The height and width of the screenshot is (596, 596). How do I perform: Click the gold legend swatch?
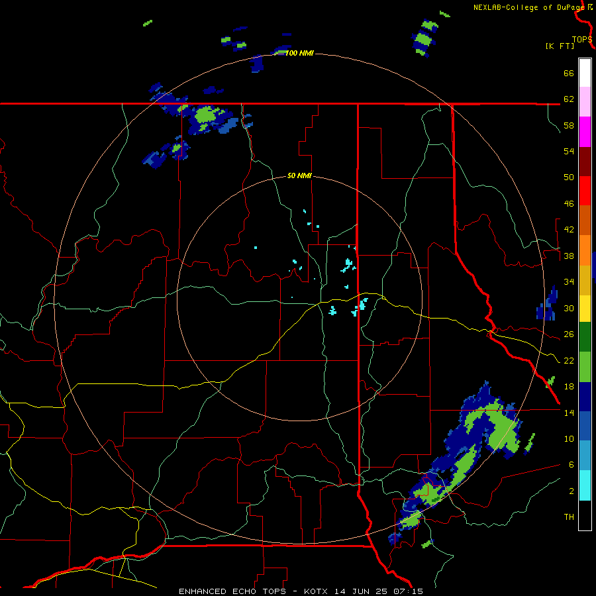(x=585, y=280)
